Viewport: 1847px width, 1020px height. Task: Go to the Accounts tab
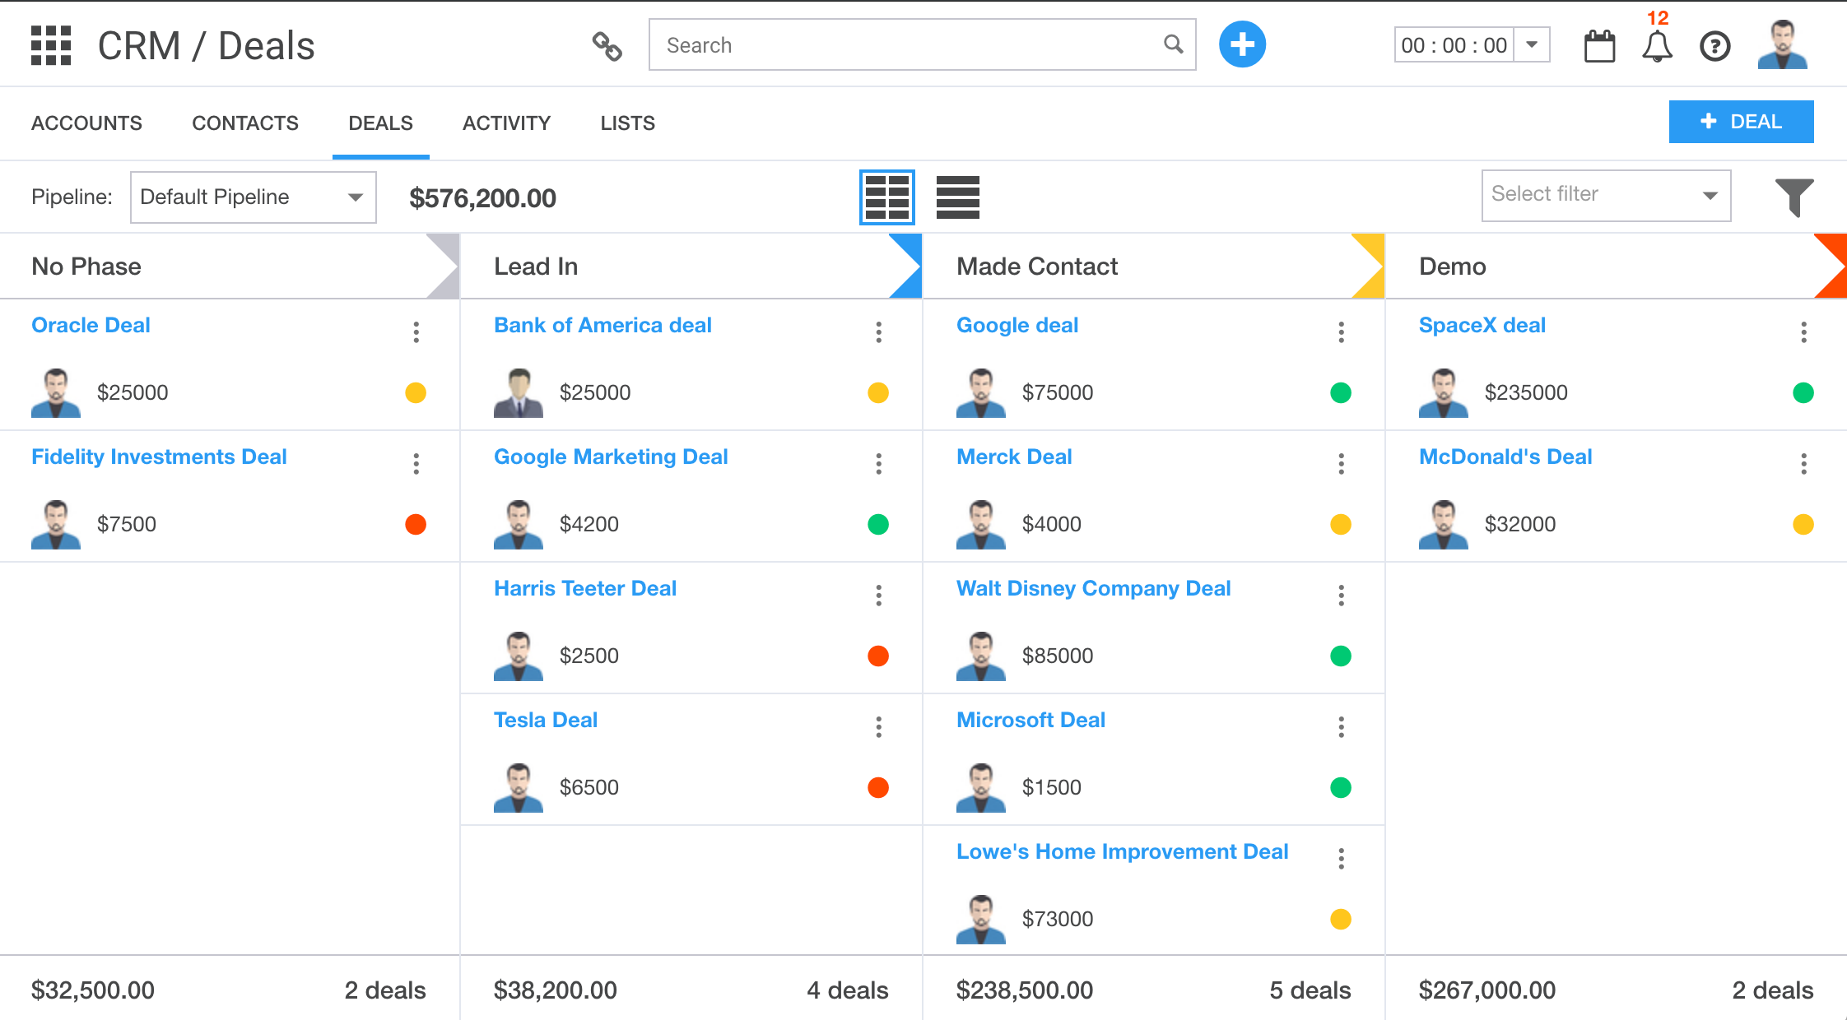(x=86, y=123)
